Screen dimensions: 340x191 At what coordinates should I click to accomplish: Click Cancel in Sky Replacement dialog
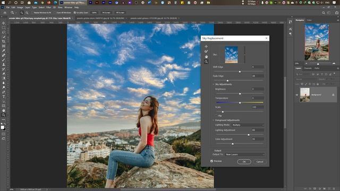[260, 162]
